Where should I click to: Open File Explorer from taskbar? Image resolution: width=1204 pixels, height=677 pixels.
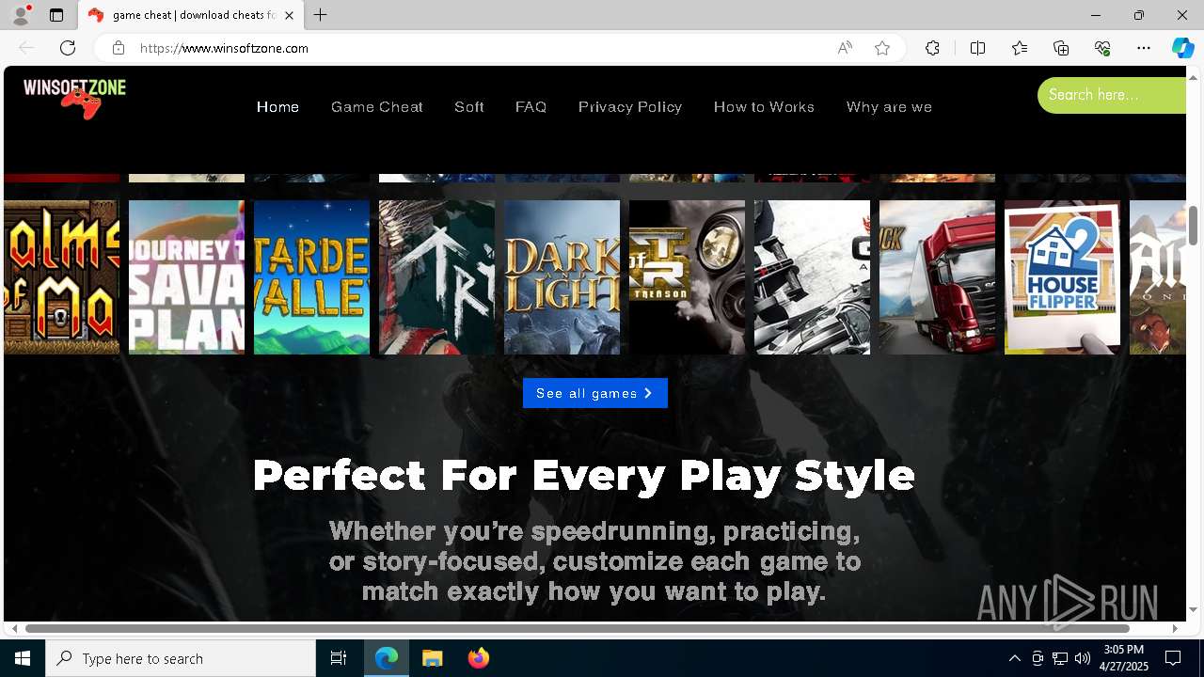pyautogui.click(x=432, y=658)
